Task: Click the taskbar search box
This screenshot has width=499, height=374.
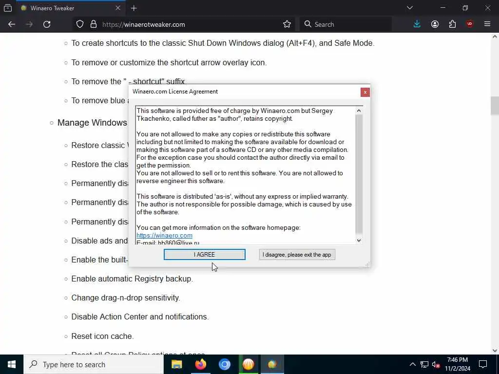Action: pyautogui.click(x=94, y=364)
